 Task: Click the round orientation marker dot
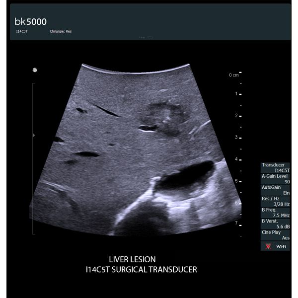tap(35, 70)
